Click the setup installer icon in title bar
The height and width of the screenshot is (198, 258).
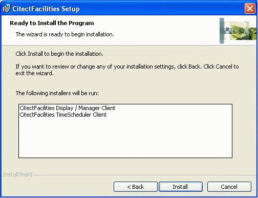(6, 8)
